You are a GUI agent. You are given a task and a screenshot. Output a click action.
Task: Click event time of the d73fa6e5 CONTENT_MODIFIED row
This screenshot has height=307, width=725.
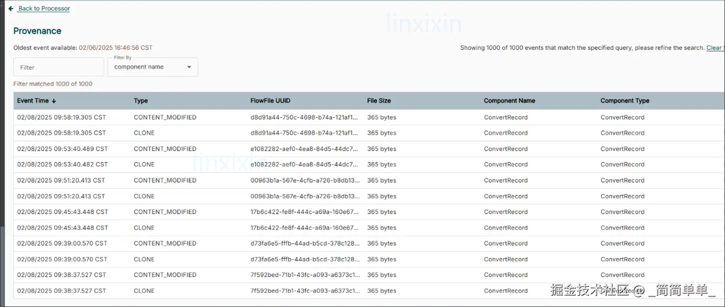click(x=62, y=243)
